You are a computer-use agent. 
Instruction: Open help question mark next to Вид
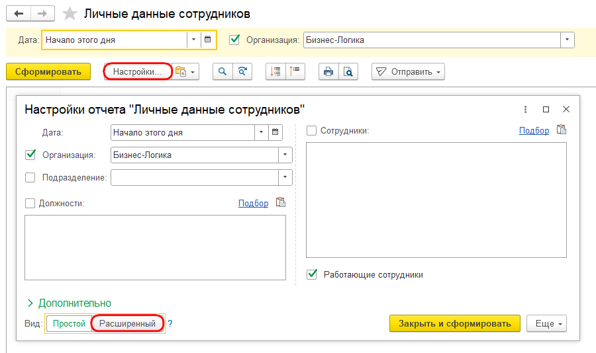(x=170, y=323)
